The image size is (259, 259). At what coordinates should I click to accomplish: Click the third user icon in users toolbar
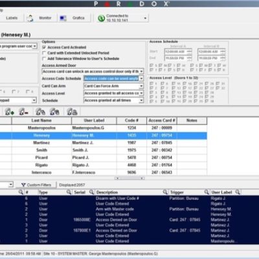(x=40, y=111)
